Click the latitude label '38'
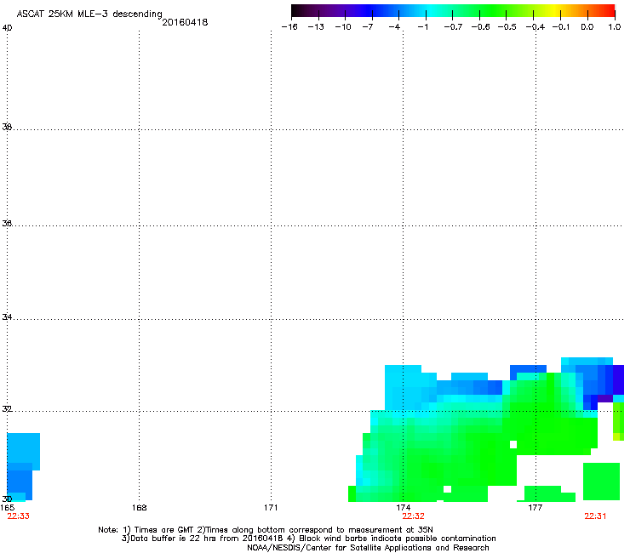The image size is (630, 553). 7,127
